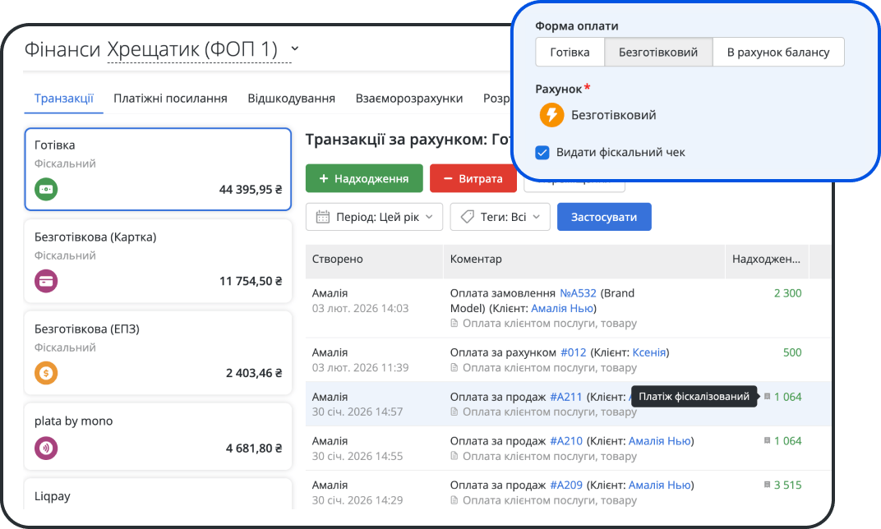Click the date 03 лют. 2026 14:03
This screenshot has width=881, height=529.
360,308
